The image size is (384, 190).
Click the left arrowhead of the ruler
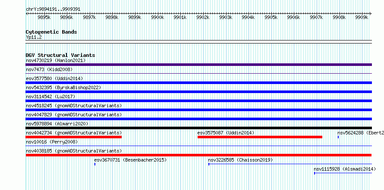tap(27, 13)
